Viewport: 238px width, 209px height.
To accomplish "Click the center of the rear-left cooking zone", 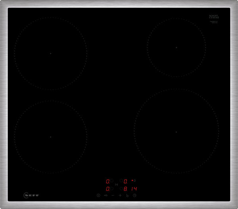I will point(51,53).
